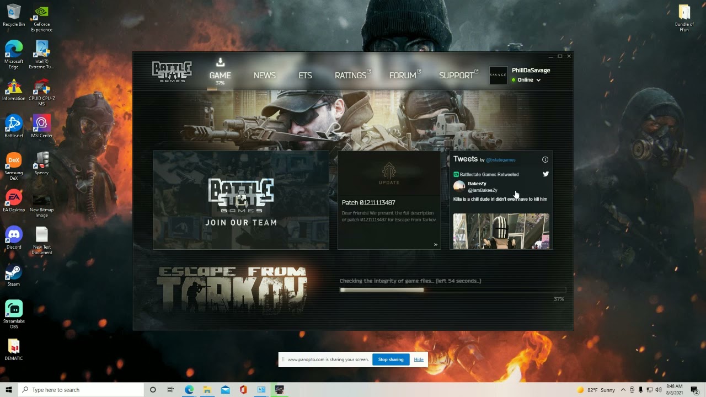Show hidden system tray icons
Image resolution: width=706 pixels, height=397 pixels.
tap(623, 390)
